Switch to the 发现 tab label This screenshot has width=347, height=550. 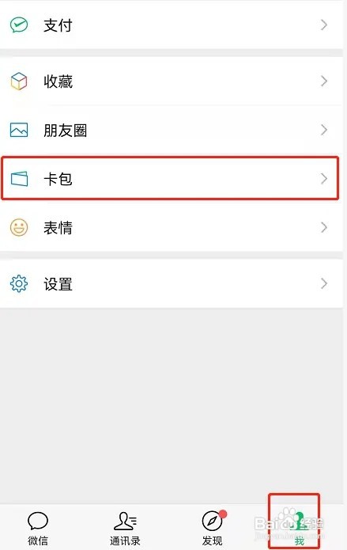click(x=213, y=541)
